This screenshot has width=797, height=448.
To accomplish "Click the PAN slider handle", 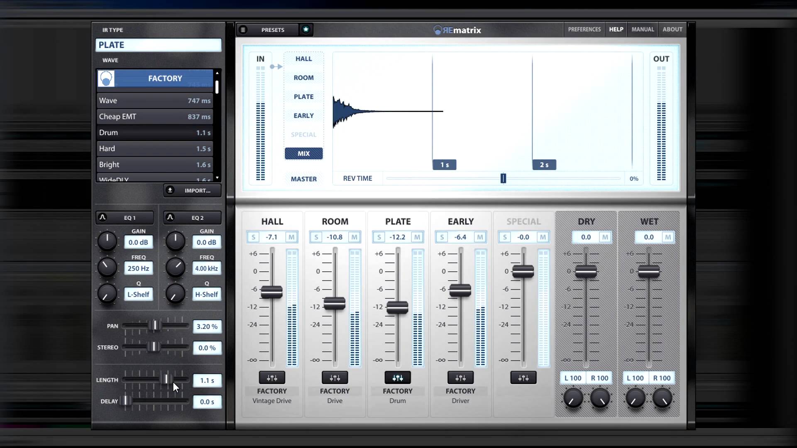I will click(155, 325).
